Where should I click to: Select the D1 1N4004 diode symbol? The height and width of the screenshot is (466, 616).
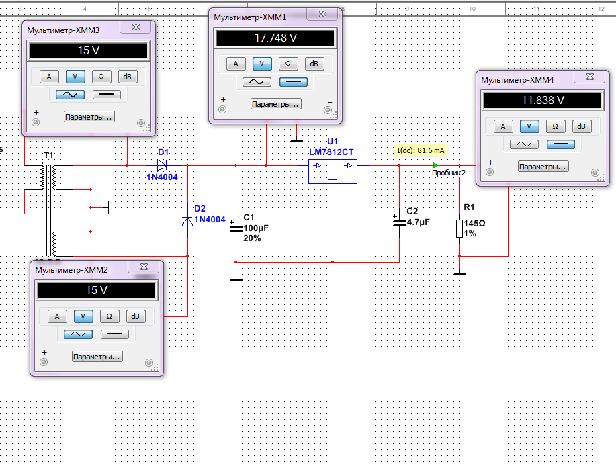coord(161,165)
